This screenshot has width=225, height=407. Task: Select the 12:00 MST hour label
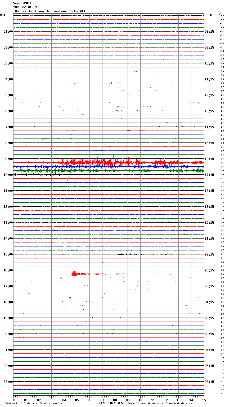point(8,207)
